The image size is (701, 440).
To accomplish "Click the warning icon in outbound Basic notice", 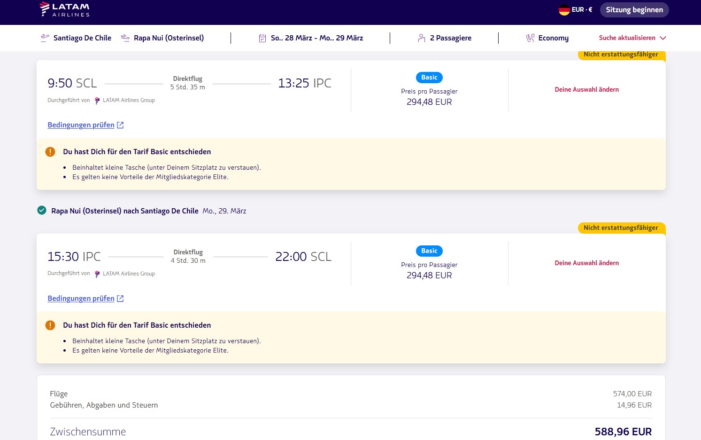I will pyautogui.click(x=50, y=152).
